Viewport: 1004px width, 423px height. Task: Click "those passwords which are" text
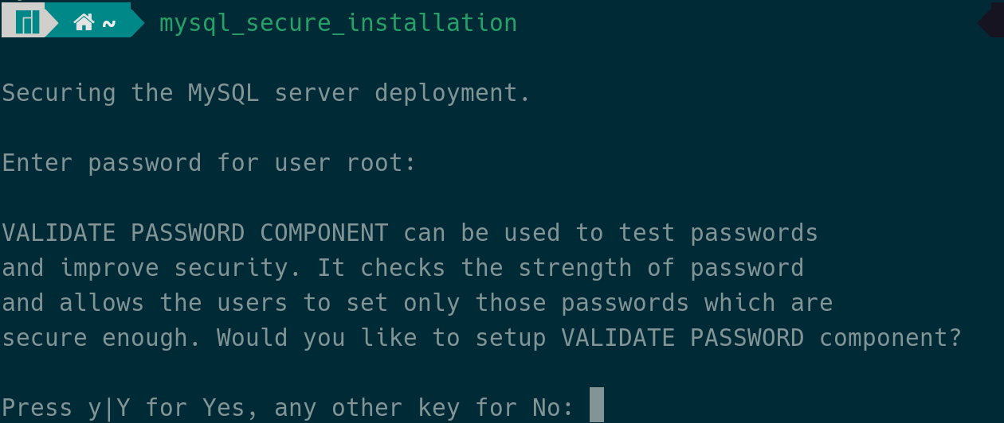pos(653,303)
